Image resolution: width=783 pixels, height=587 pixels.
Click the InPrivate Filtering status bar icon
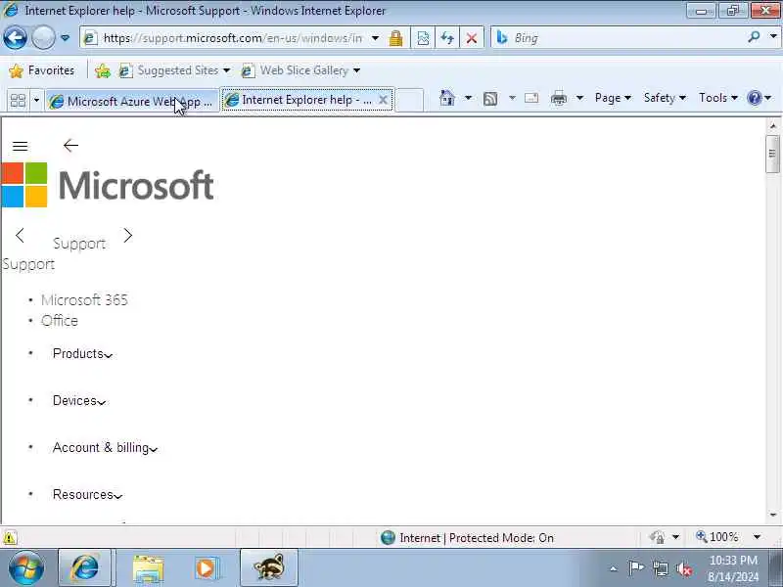click(x=657, y=537)
